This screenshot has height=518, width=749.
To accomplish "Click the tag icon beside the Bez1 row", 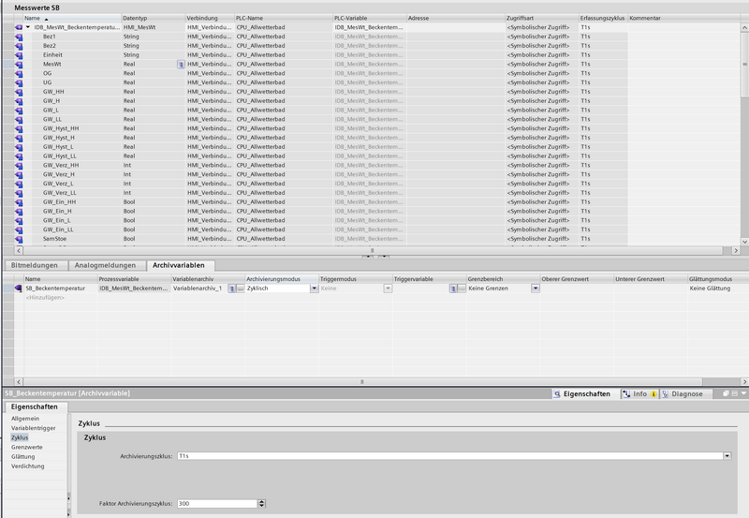I will click(20, 37).
